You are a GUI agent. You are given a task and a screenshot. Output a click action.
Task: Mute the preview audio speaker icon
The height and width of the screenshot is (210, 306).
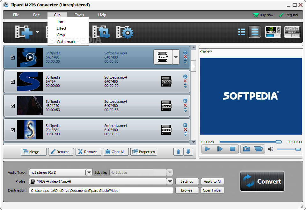271,149
